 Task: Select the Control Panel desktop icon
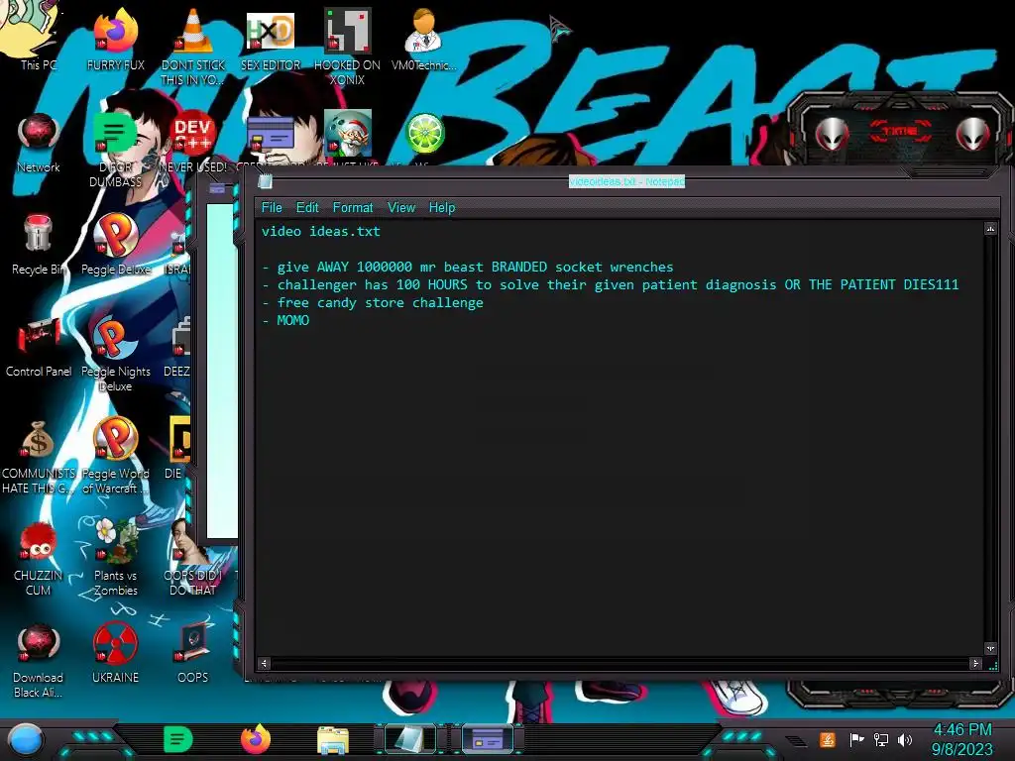point(39,347)
